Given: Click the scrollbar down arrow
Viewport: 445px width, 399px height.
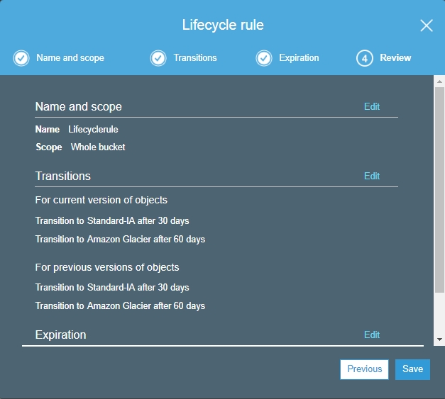Looking at the screenshot, I should [439, 341].
